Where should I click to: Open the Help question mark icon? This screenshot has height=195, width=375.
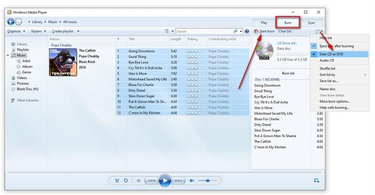tap(247, 31)
